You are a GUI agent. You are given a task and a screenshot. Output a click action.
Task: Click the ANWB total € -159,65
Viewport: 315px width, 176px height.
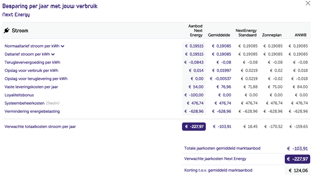(298, 126)
